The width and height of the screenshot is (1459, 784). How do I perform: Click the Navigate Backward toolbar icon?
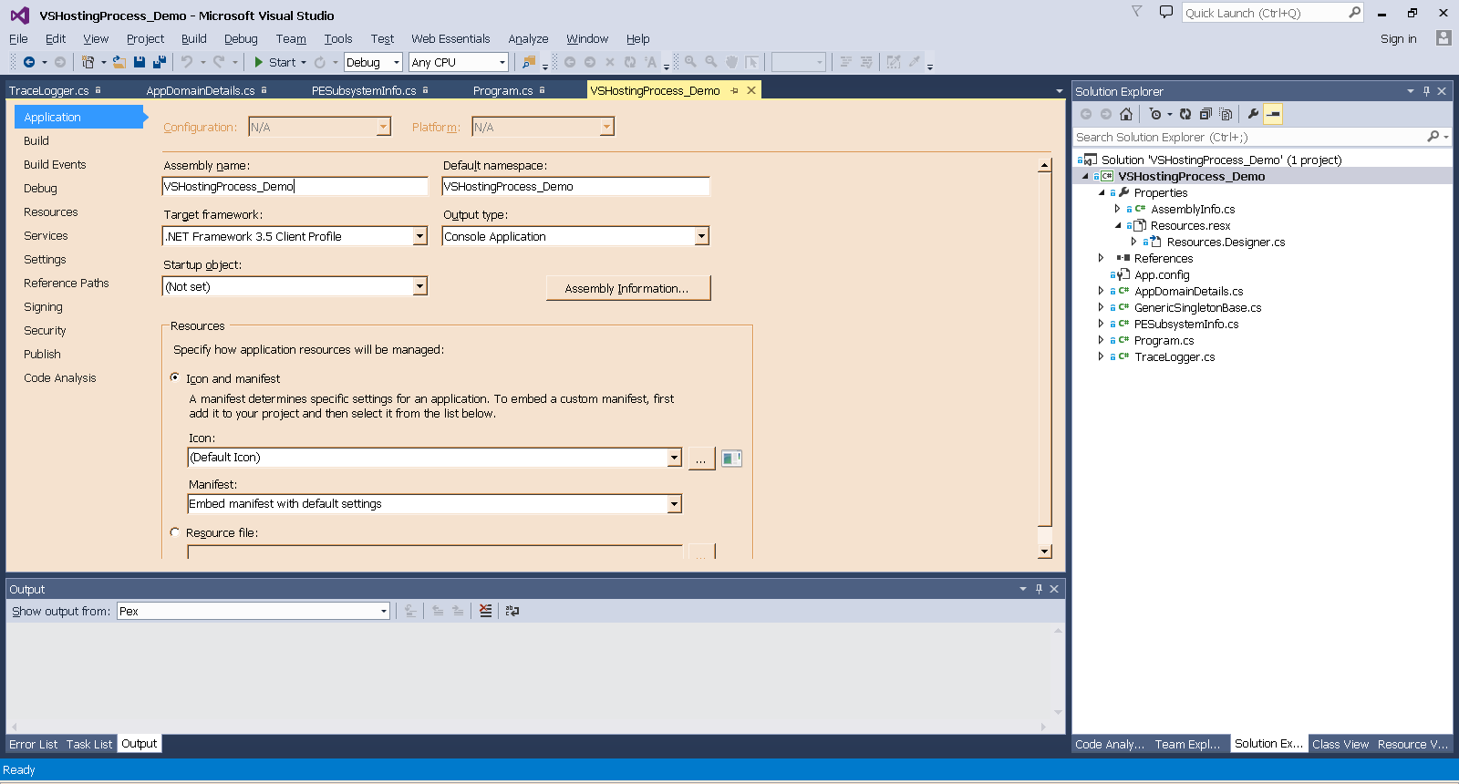pos(29,62)
